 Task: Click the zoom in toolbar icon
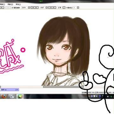[35, 8]
